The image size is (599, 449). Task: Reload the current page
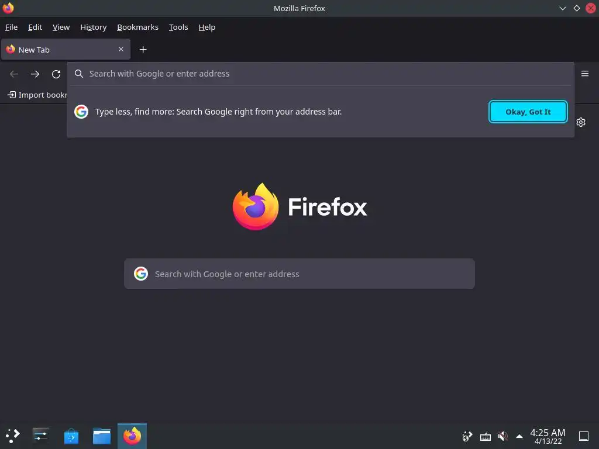pyautogui.click(x=56, y=74)
